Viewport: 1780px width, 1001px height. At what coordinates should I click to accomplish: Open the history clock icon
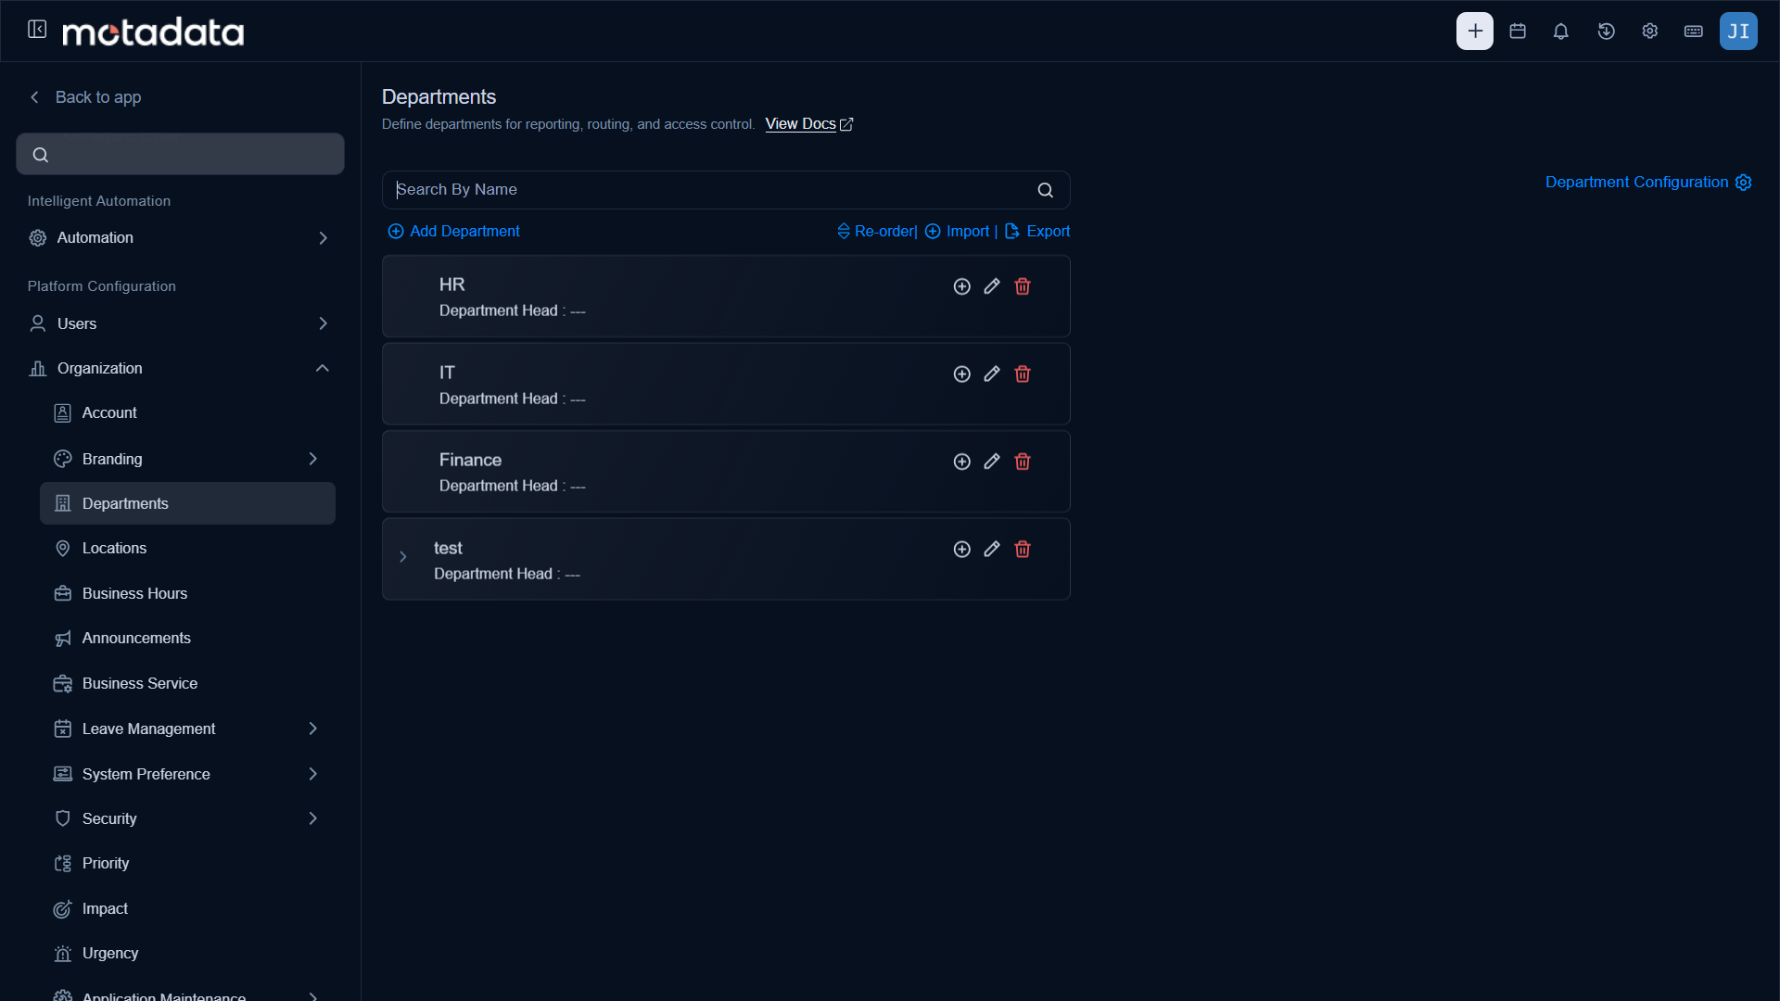click(1606, 31)
